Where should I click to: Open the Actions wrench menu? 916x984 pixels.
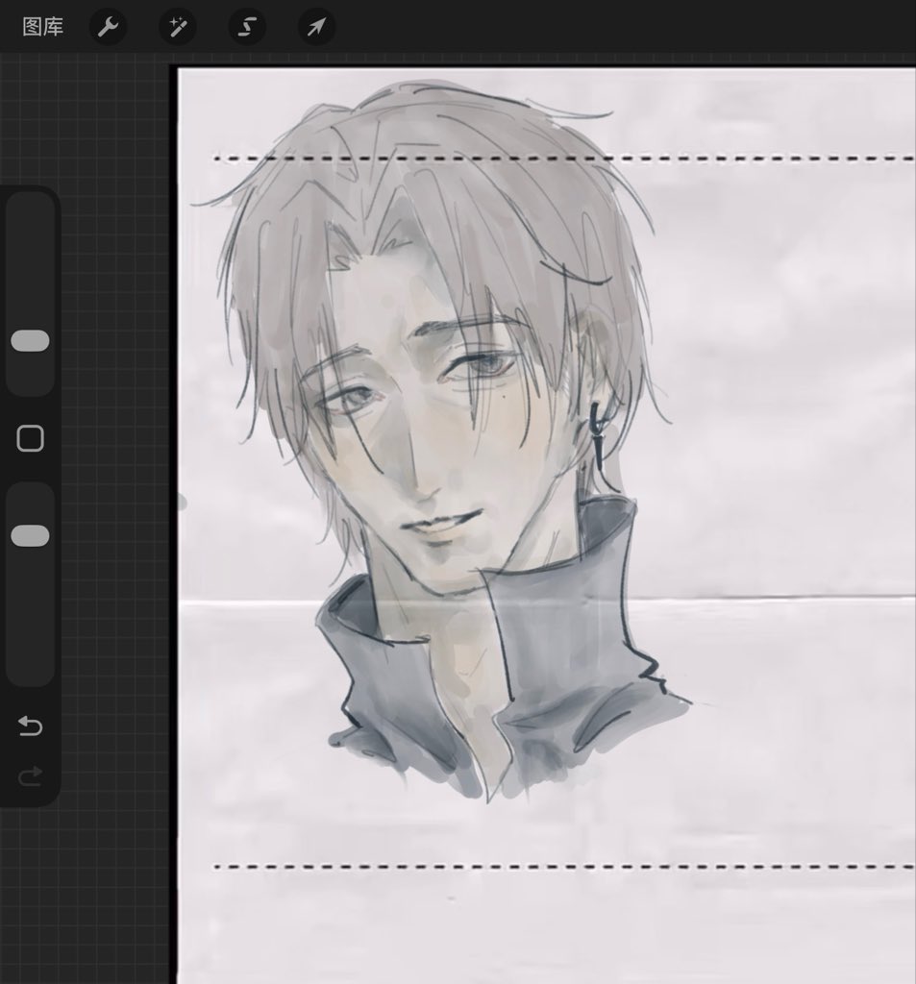pos(108,27)
